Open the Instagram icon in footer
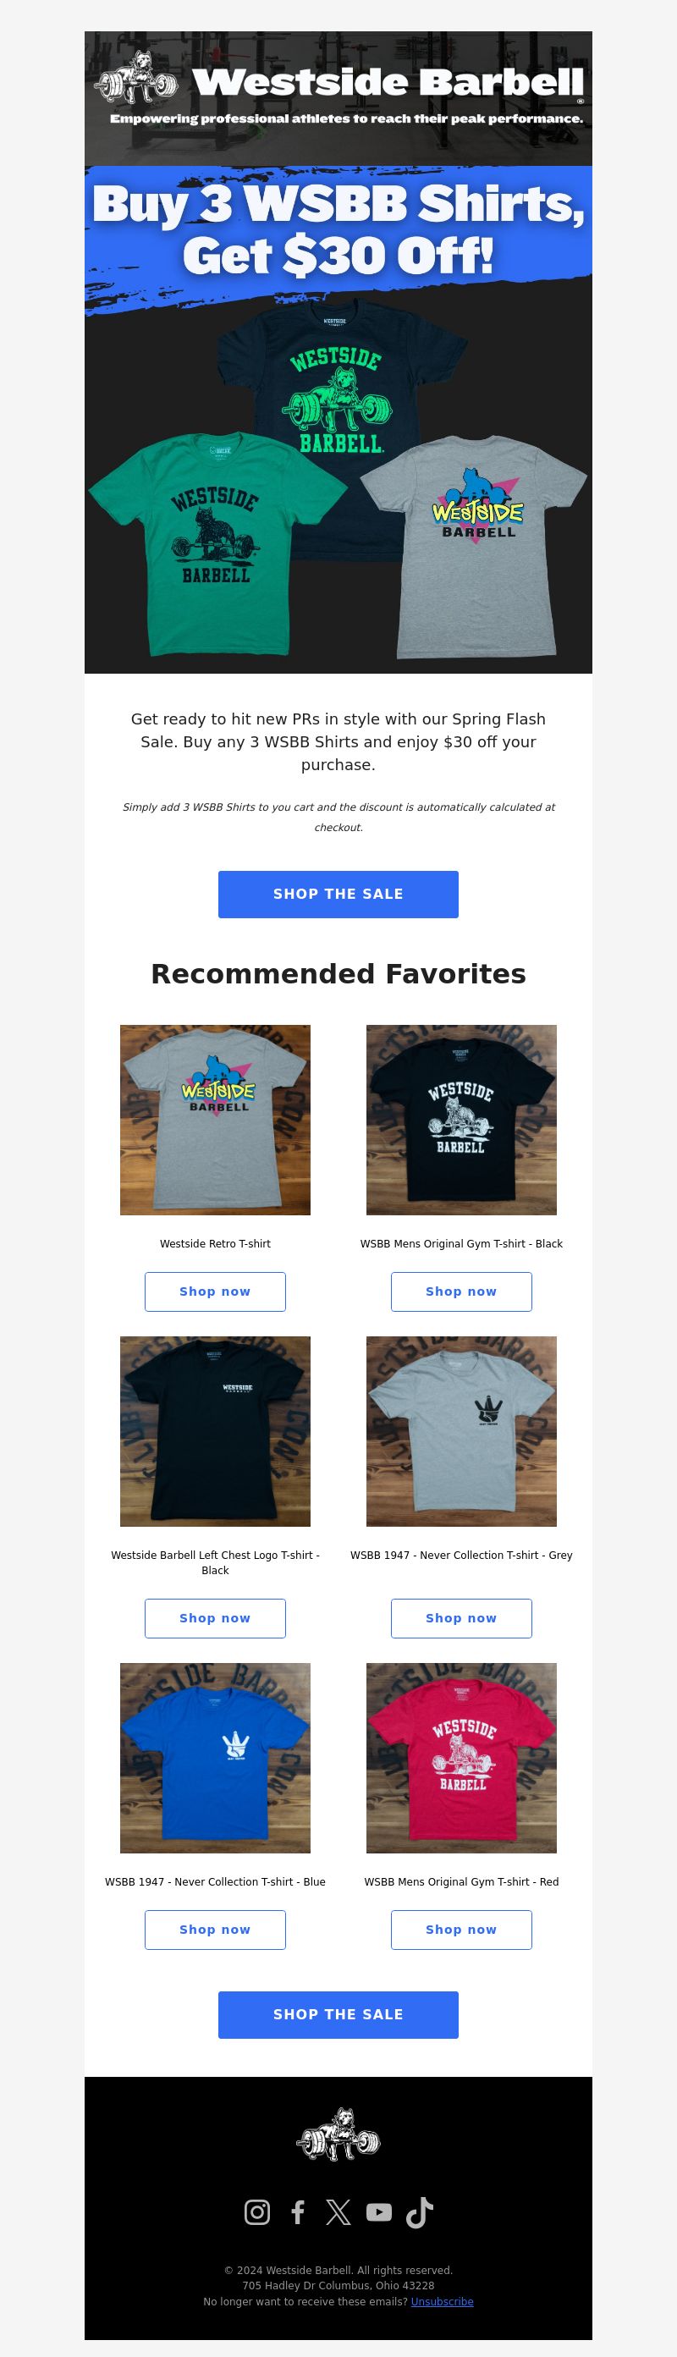The image size is (677, 2357). point(257,2211)
